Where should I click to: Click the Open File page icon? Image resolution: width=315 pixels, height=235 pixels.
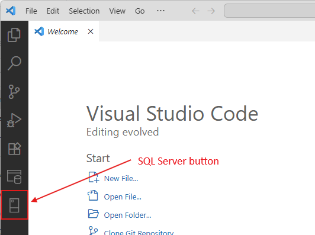pyautogui.click(x=93, y=195)
